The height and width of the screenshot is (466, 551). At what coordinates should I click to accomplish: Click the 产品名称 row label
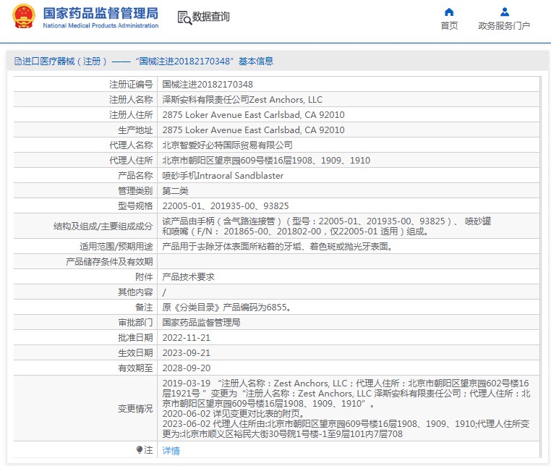135,176
